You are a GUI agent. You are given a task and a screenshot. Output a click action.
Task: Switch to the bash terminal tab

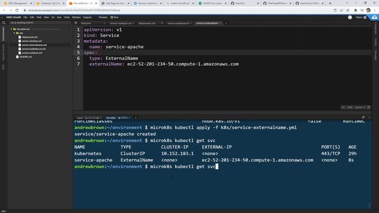coord(88,118)
